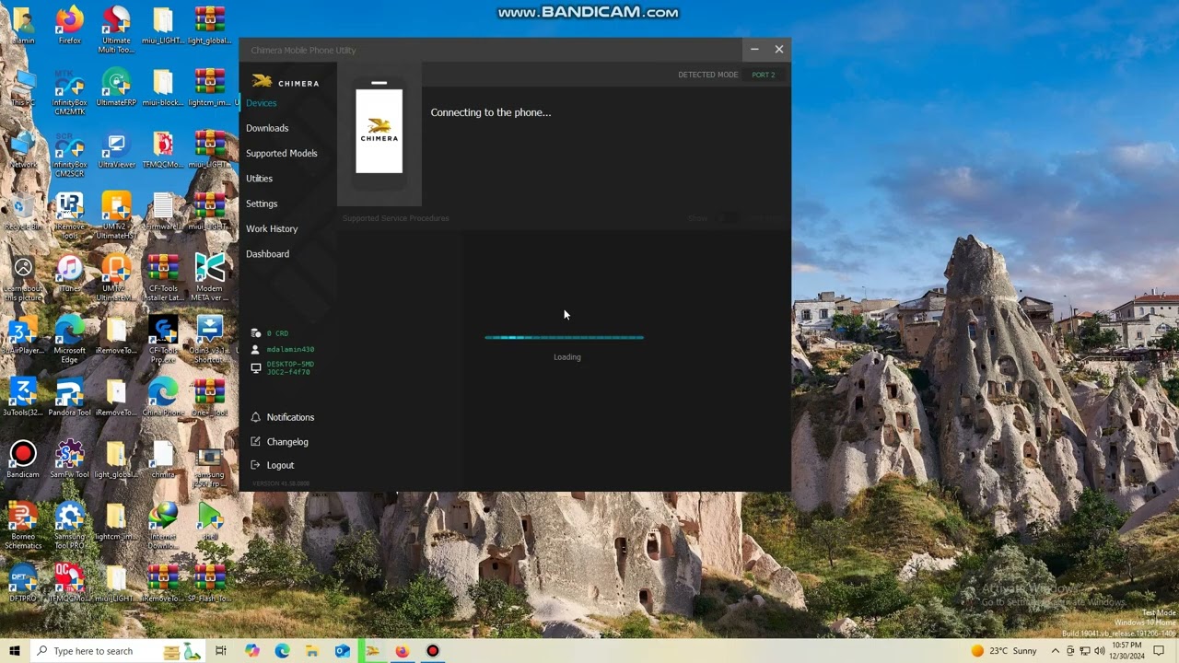
Task: Select the Microsoft Edge desktop shortcut
Action: pos(69,341)
